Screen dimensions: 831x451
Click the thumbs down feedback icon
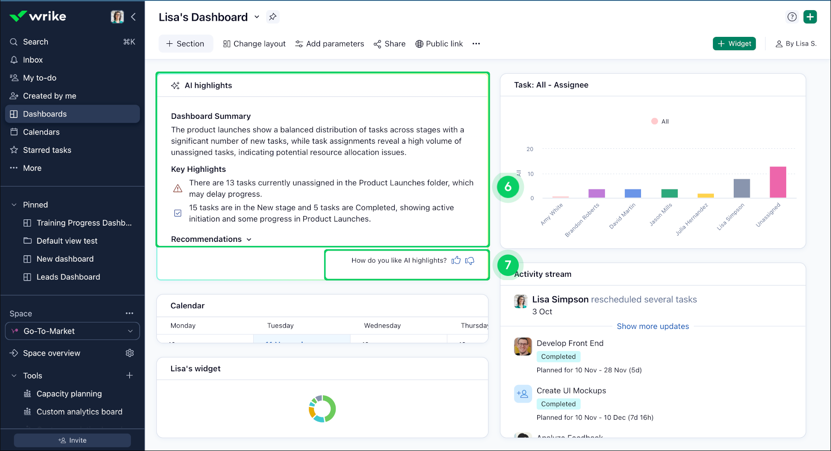click(x=469, y=261)
